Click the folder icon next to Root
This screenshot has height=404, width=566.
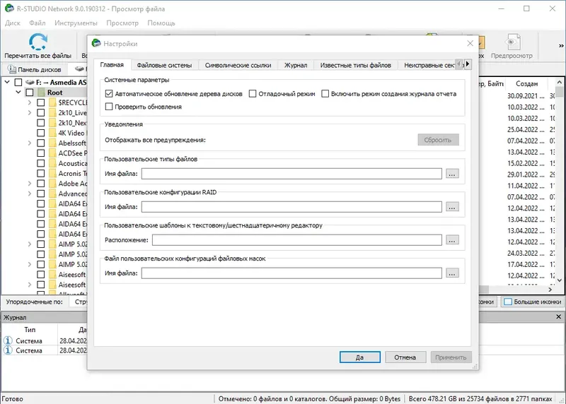41,93
